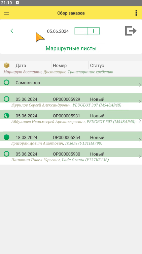The image size is (142, 254).
Task: Decrease the date with minus button
Action: coord(81,31)
